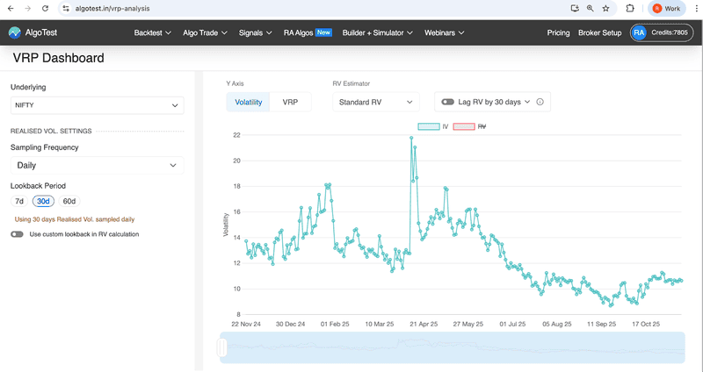This screenshot has height=372, width=703.
Task: Open the Broker Setup link
Action: click(599, 32)
